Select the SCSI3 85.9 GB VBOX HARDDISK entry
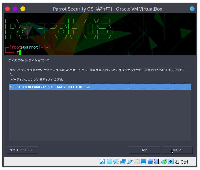This screenshot has height=170, width=200. pyautogui.click(x=100, y=87)
